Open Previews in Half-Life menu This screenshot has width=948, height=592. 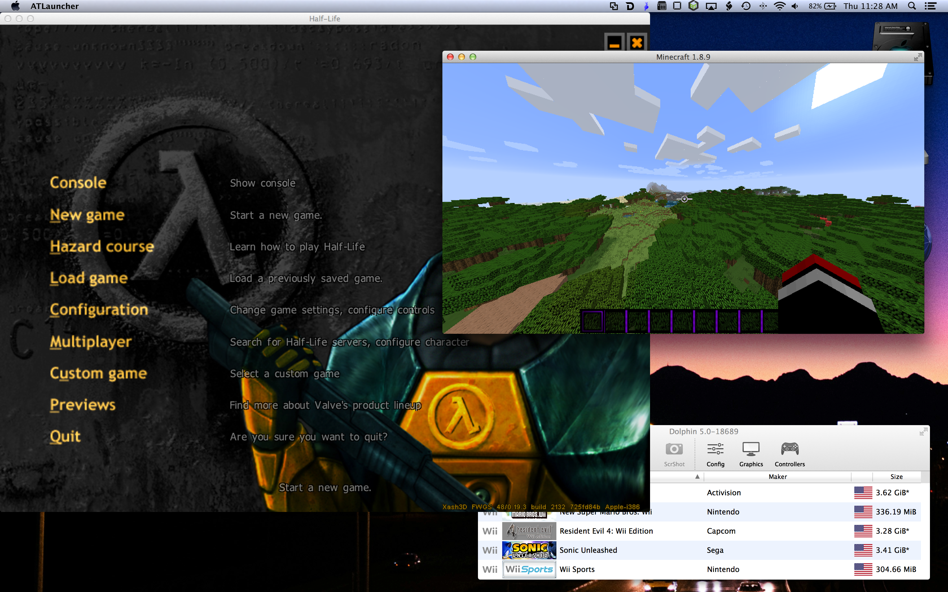click(x=83, y=405)
